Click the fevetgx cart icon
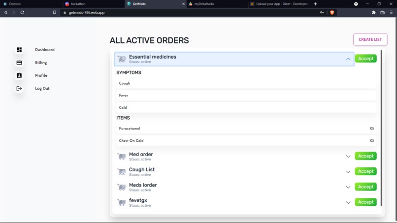 pos(122,202)
